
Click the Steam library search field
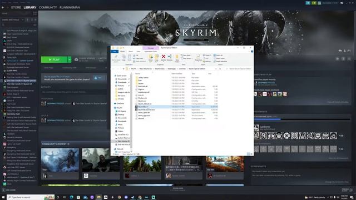(x=19, y=25)
